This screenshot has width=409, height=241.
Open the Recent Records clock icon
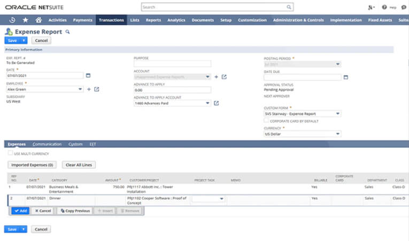pyautogui.click(x=12, y=20)
